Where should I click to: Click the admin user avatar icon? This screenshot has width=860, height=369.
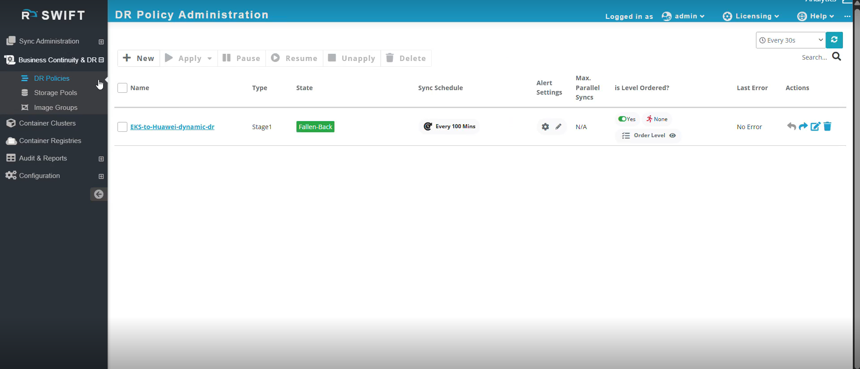(667, 16)
